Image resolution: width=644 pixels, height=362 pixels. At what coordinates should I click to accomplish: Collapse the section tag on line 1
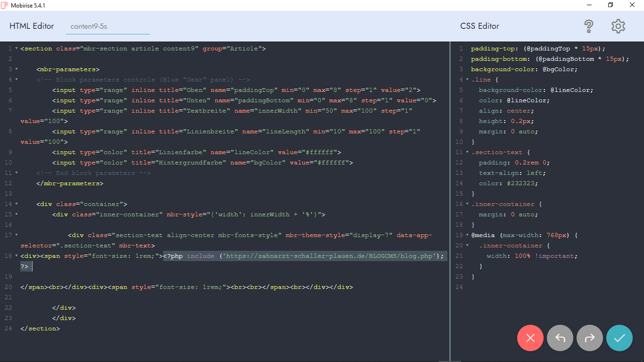click(x=17, y=49)
